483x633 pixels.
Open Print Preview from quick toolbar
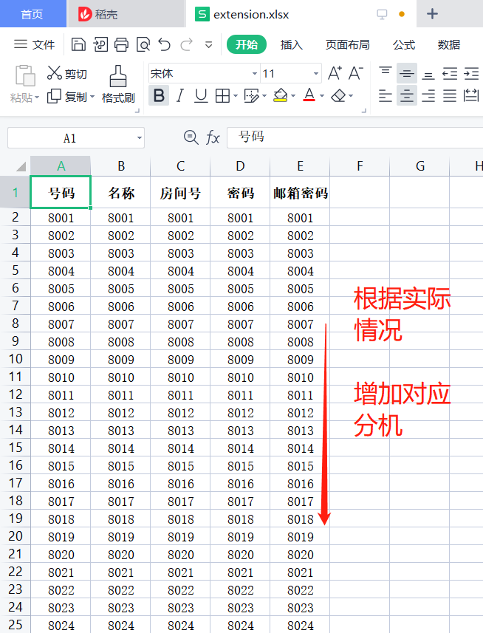click(143, 45)
